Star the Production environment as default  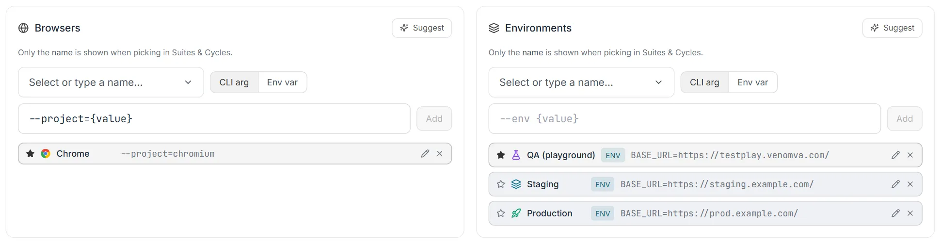click(x=501, y=213)
